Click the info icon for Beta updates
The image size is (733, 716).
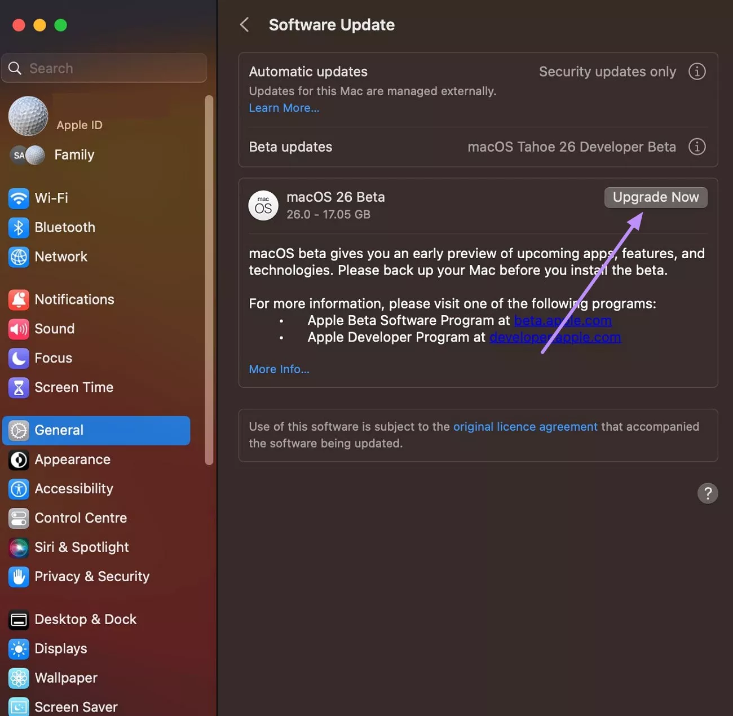(697, 147)
